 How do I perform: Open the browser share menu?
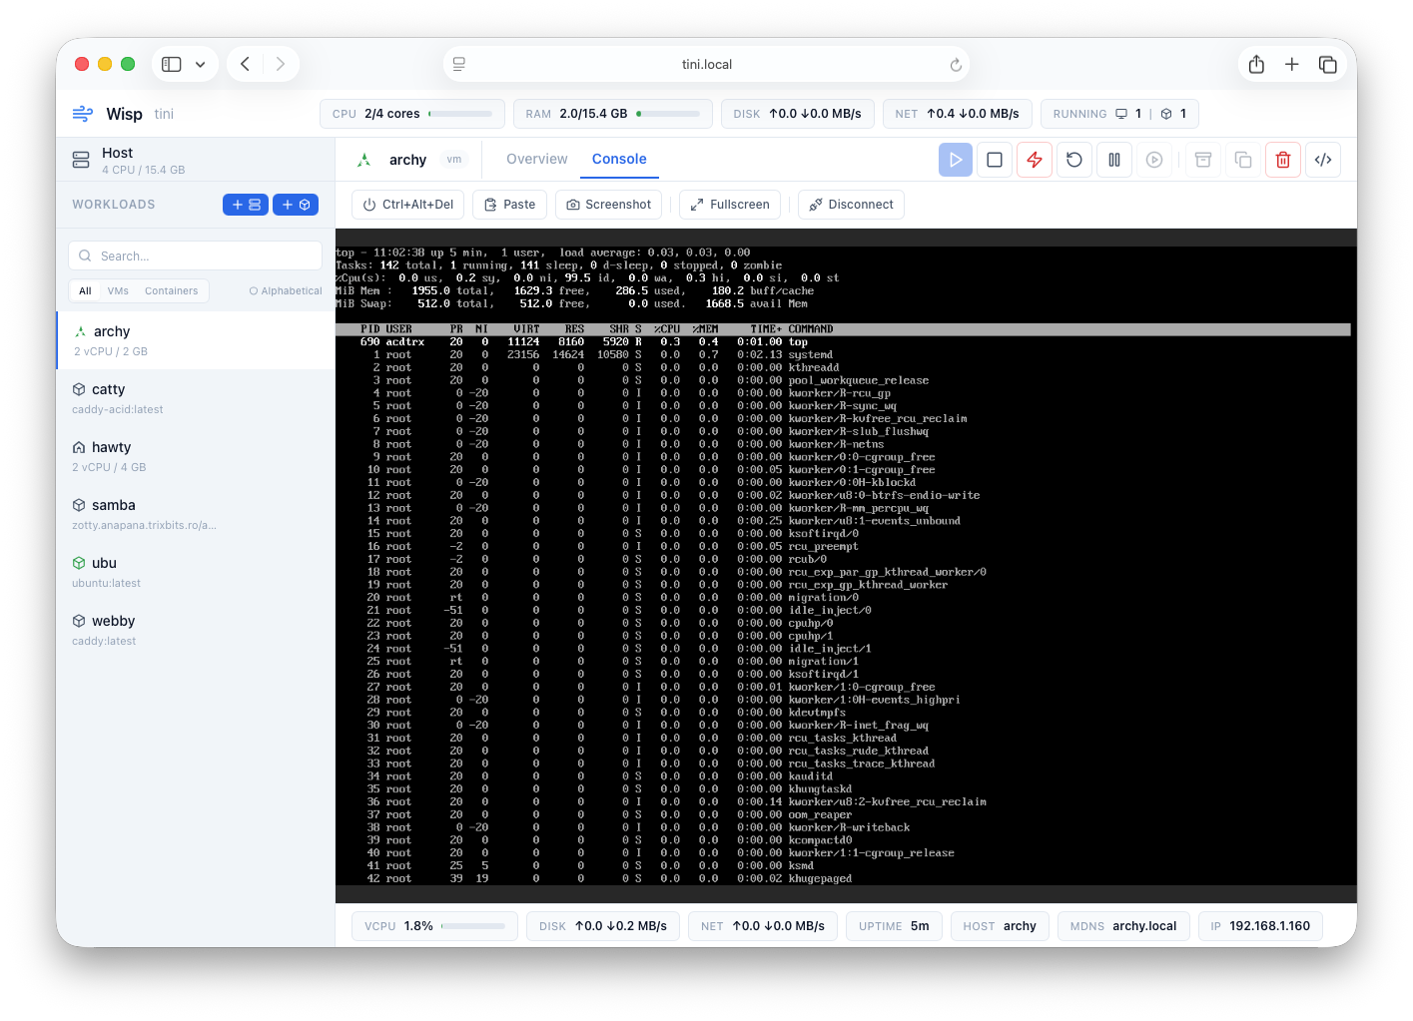click(x=1256, y=64)
